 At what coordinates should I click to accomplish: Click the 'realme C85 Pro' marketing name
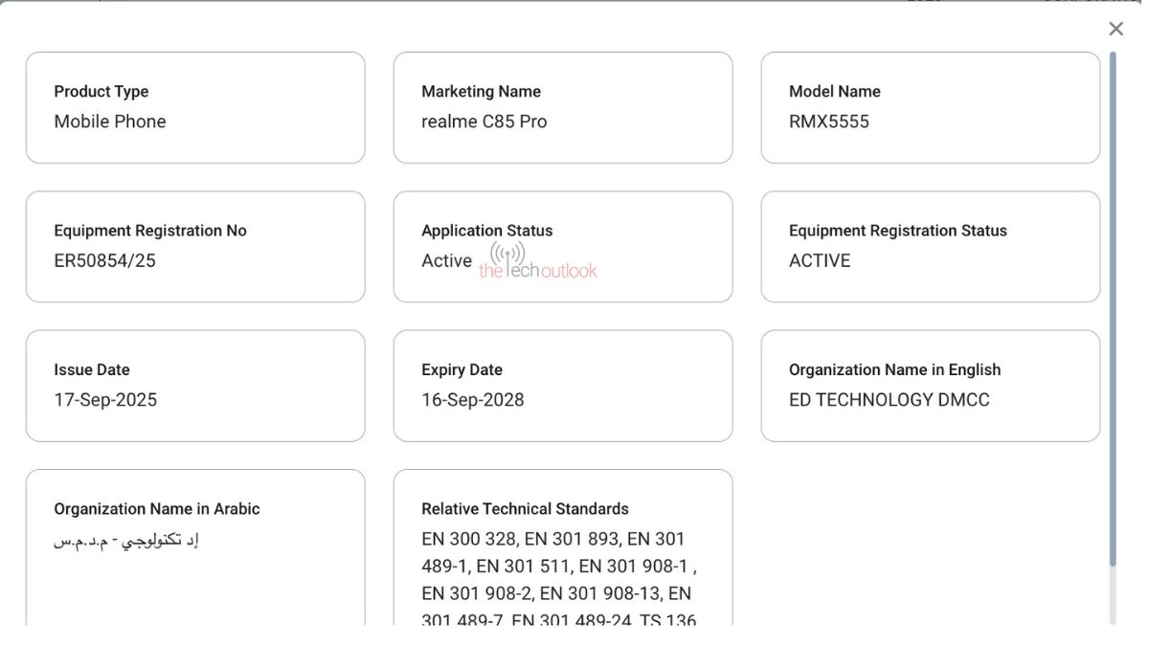click(484, 122)
